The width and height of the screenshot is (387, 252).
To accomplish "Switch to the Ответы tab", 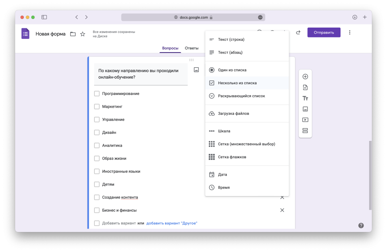I will point(192,48).
